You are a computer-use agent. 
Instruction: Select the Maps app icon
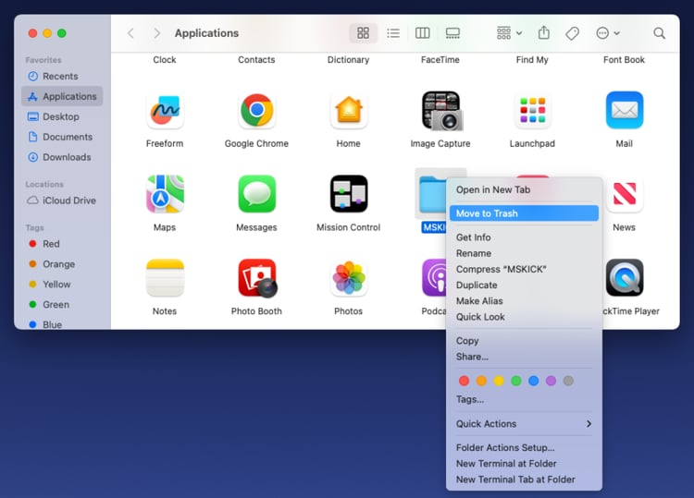point(165,194)
